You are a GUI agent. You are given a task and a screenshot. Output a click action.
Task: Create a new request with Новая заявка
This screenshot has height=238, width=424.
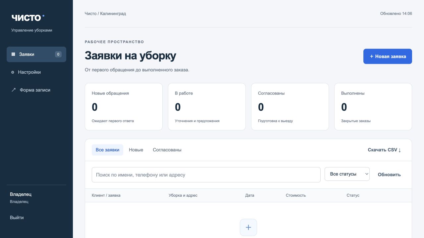point(388,57)
